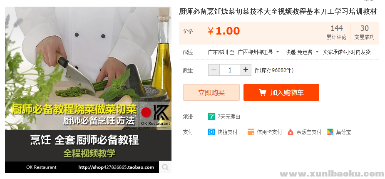The width and height of the screenshot is (385, 179).
Task: Click the 7天无理由 return policy link
Action: [x=229, y=117]
